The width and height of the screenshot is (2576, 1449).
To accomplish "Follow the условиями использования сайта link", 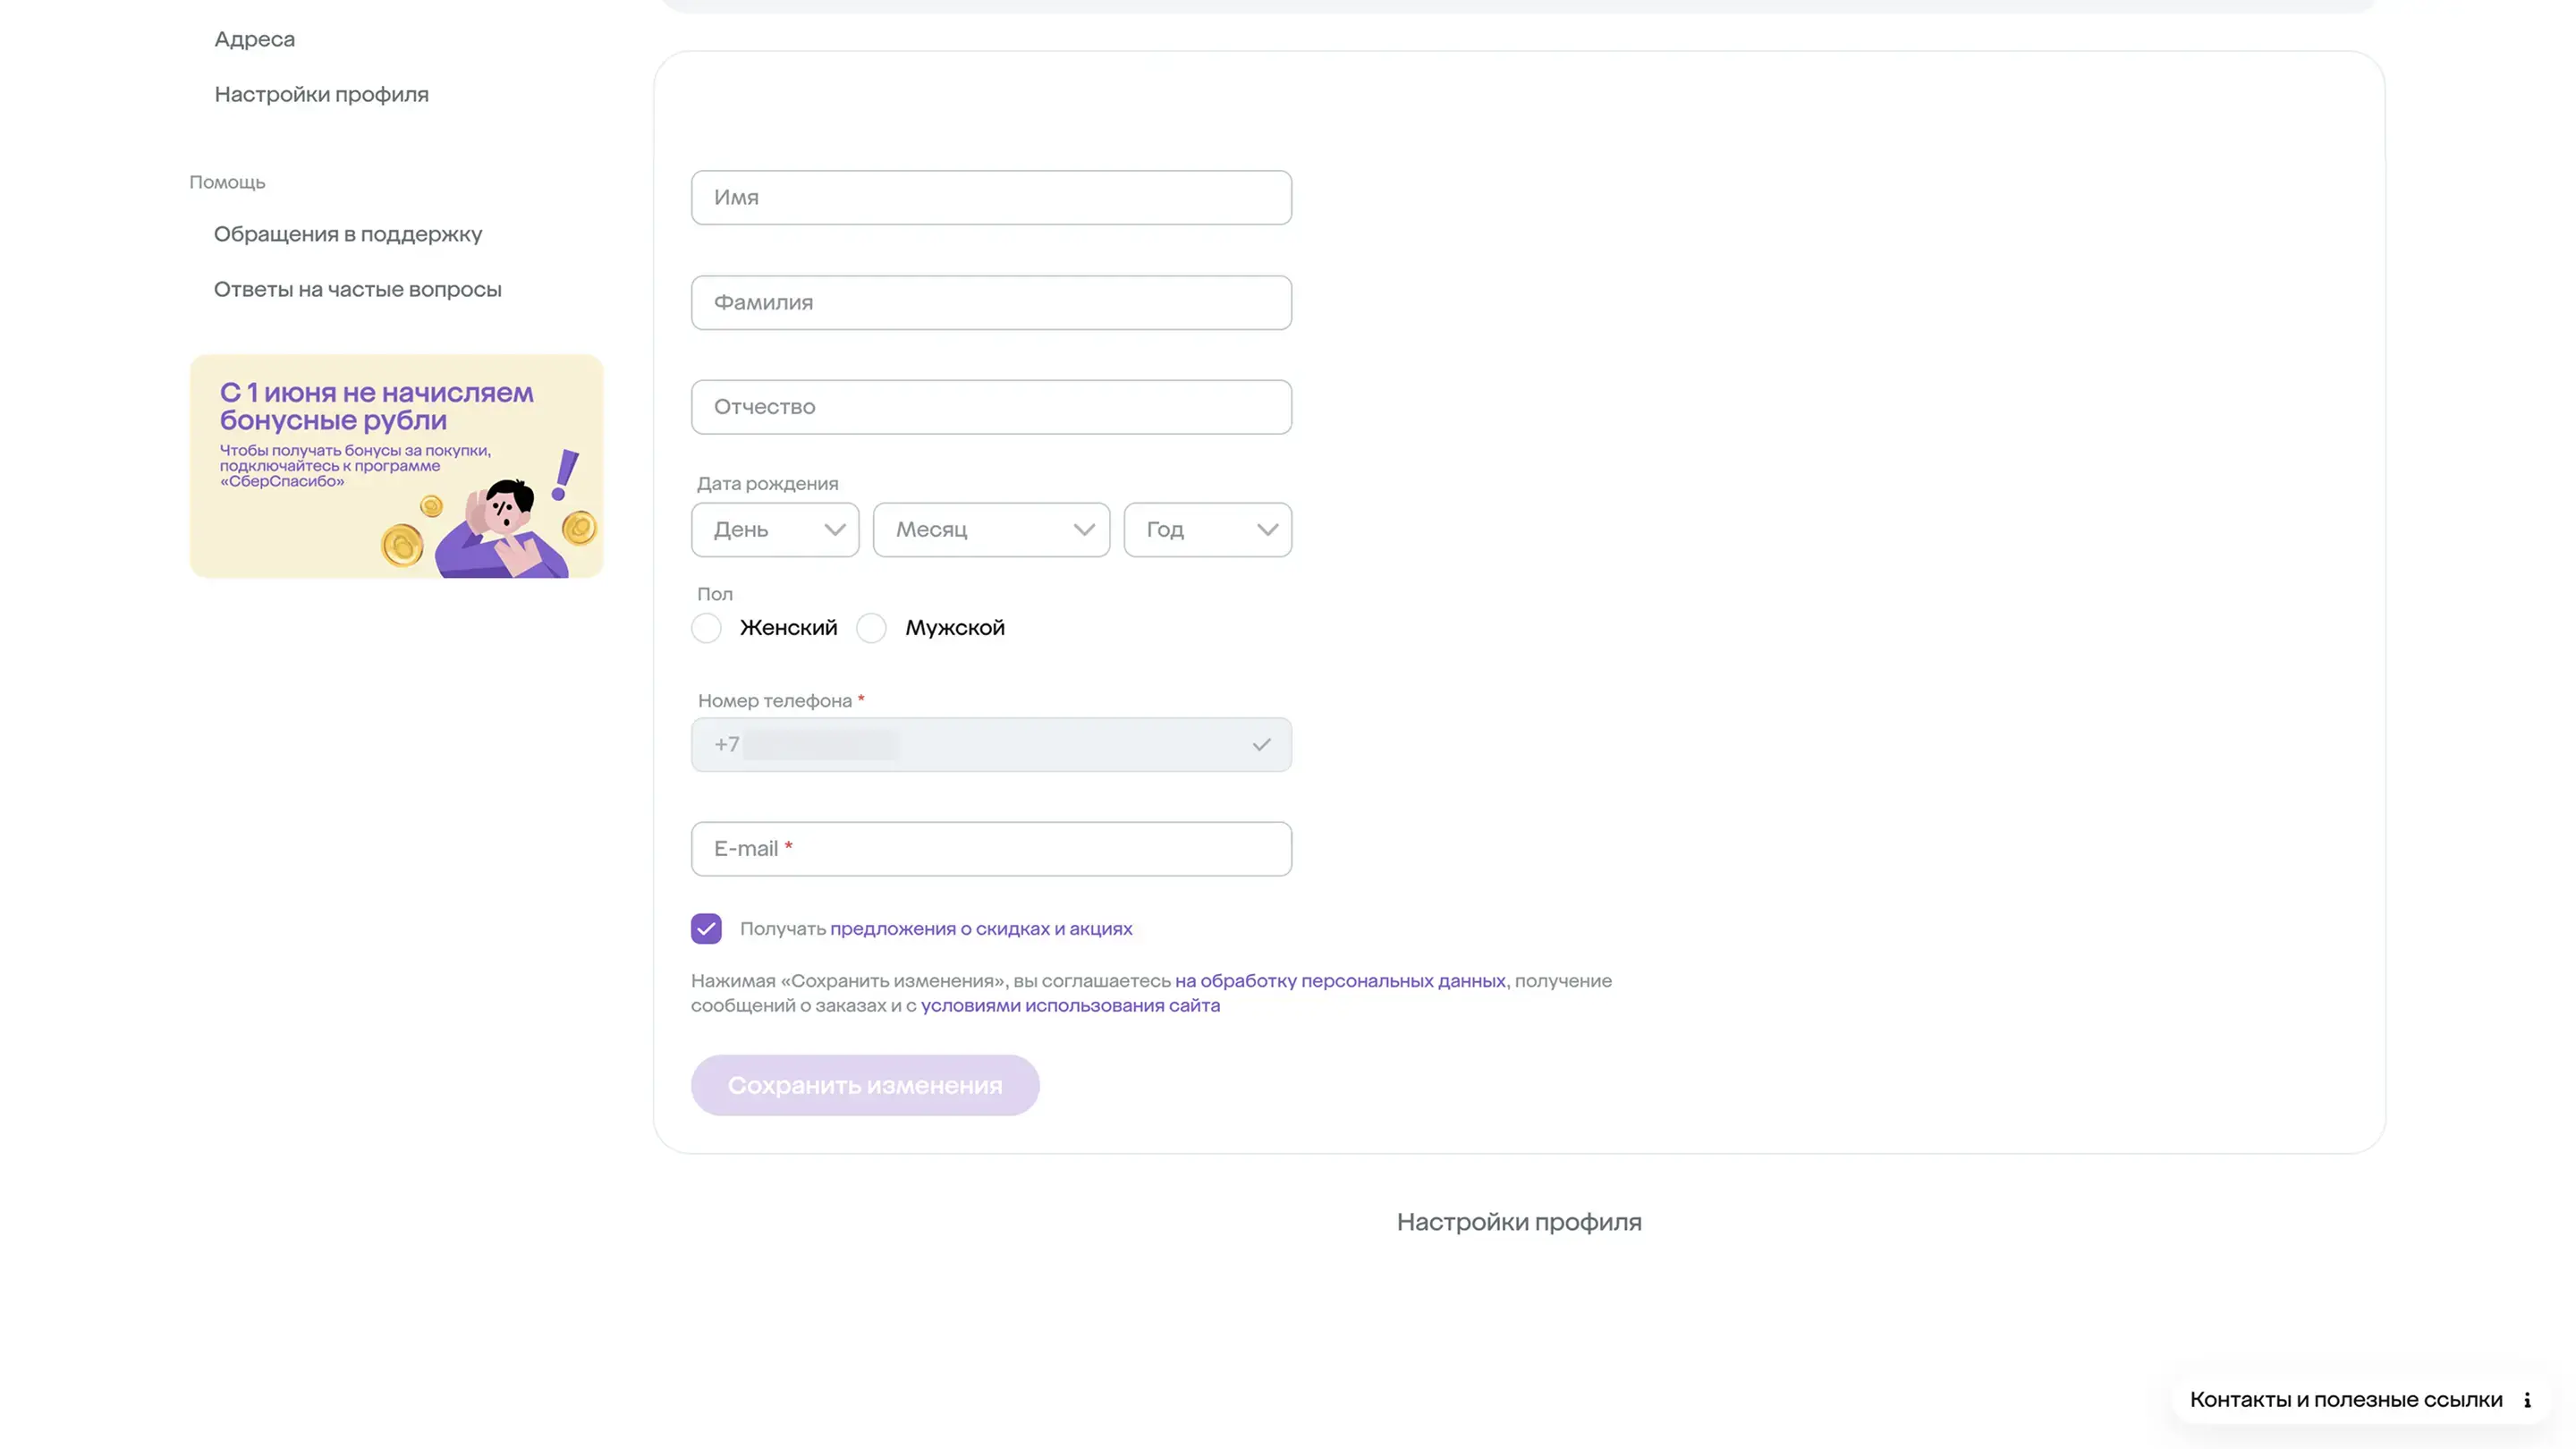I will coord(1070,1006).
